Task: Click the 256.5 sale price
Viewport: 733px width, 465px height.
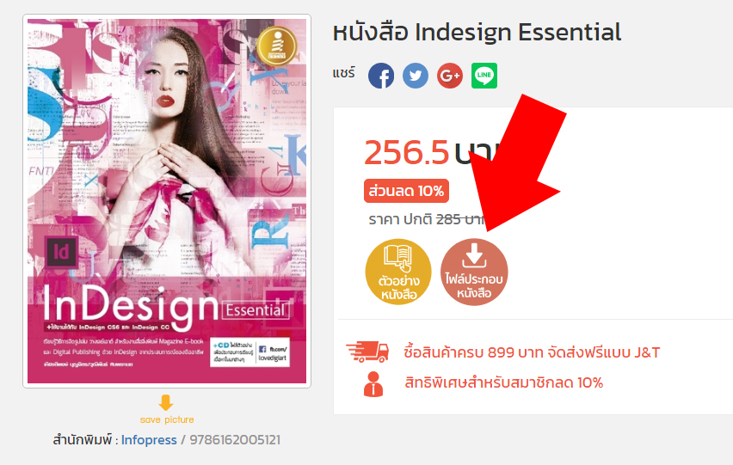Action: (406, 153)
